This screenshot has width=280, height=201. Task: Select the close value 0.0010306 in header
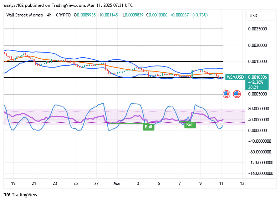pyautogui.click(x=158, y=15)
